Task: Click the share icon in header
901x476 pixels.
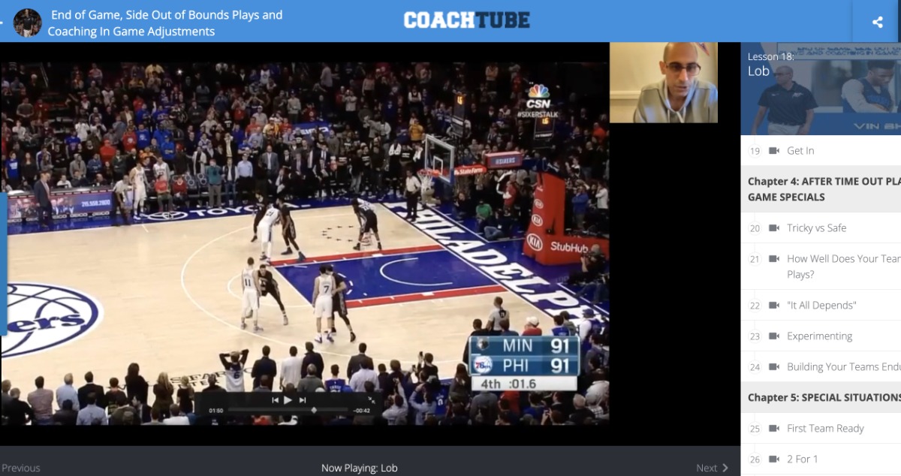Action: click(877, 22)
